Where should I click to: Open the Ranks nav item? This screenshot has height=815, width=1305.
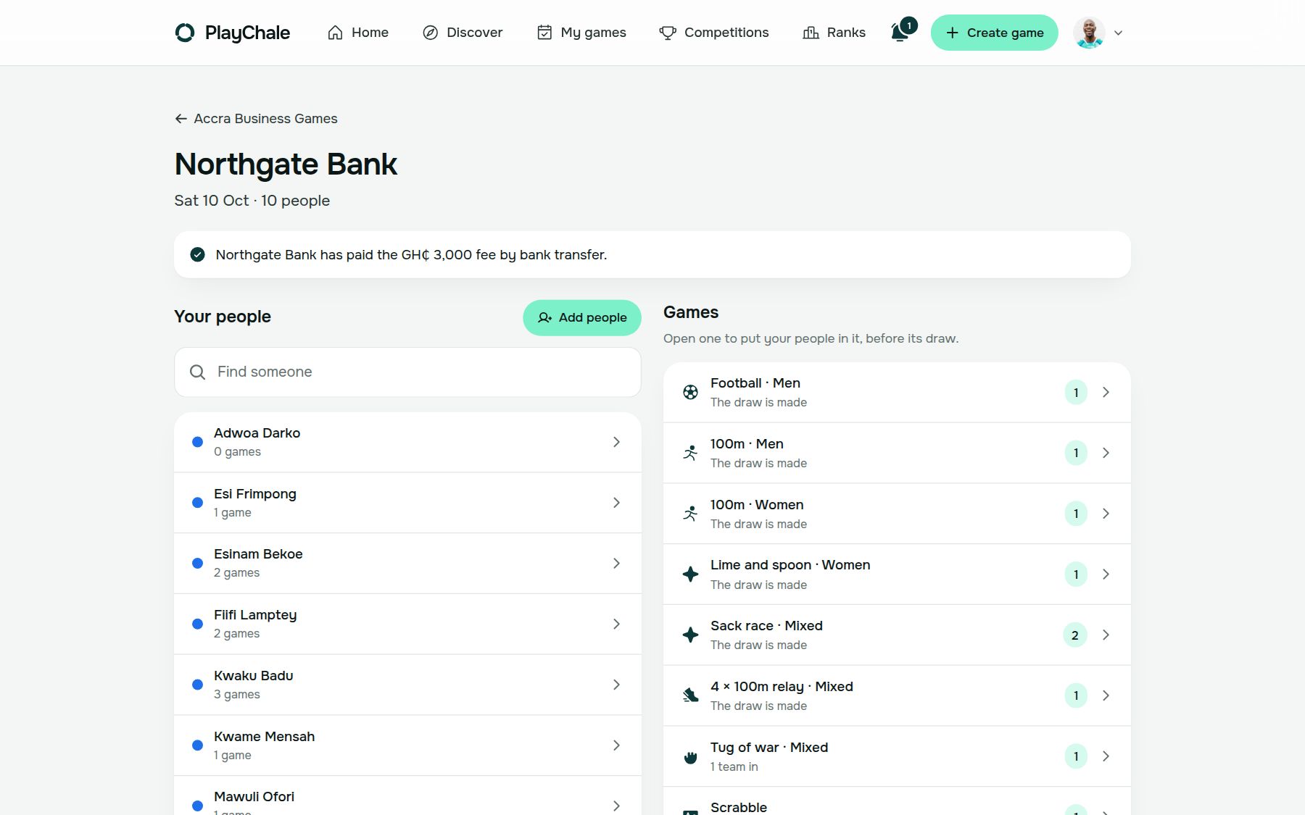tap(834, 33)
